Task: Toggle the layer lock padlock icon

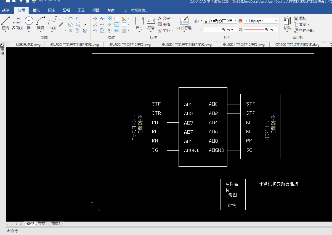Action: [215, 21]
